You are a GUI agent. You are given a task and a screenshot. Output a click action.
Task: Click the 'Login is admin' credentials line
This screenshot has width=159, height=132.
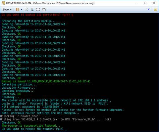(x=55, y=104)
